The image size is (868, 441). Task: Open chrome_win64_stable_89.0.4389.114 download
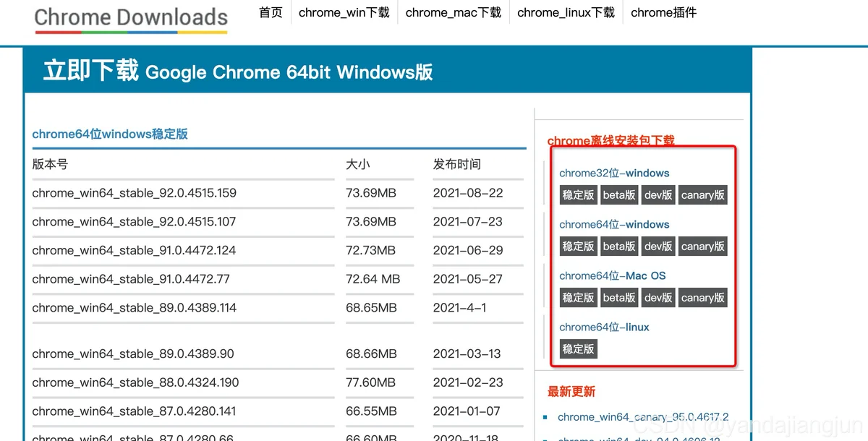coord(135,308)
